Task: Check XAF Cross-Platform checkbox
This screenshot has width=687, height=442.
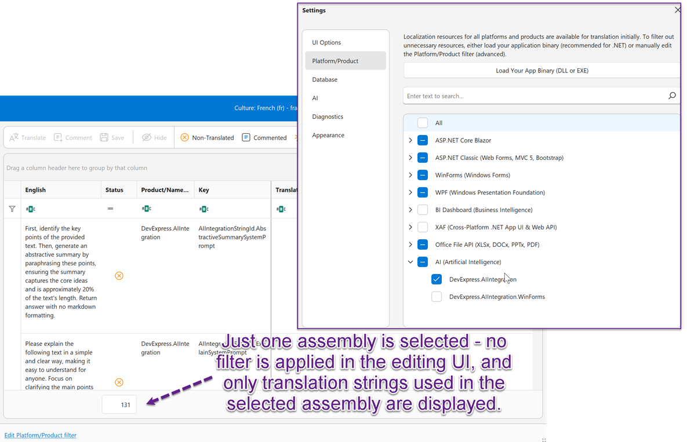Action: [423, 227]
